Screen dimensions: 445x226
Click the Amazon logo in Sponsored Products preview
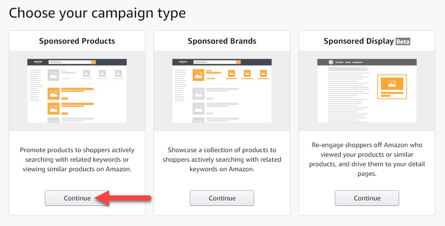click(37, 62)
